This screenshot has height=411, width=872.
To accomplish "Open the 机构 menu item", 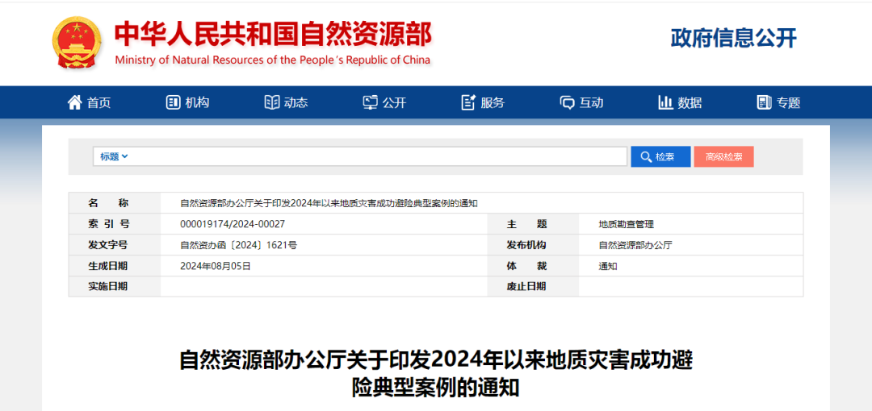I will (x=198, y=103).
